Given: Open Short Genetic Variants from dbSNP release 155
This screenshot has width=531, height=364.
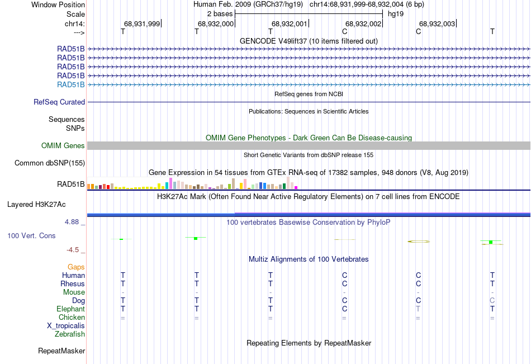Looking at the screenshot, I should (x=309, y=155).
